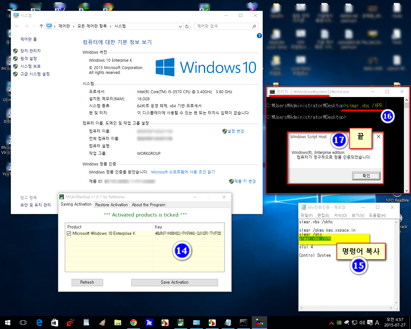Open Action Center notifications icon
The image size is (411, 329).
[370, 323]
